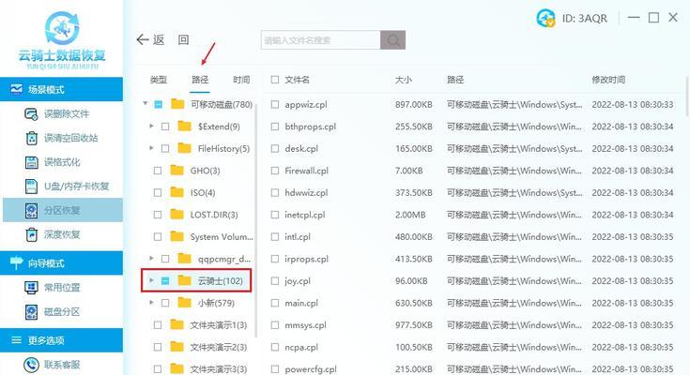The height and width of the screenshot is (375, 690).
Task: Open the 向导模式 section header
Action: (62, 262)
